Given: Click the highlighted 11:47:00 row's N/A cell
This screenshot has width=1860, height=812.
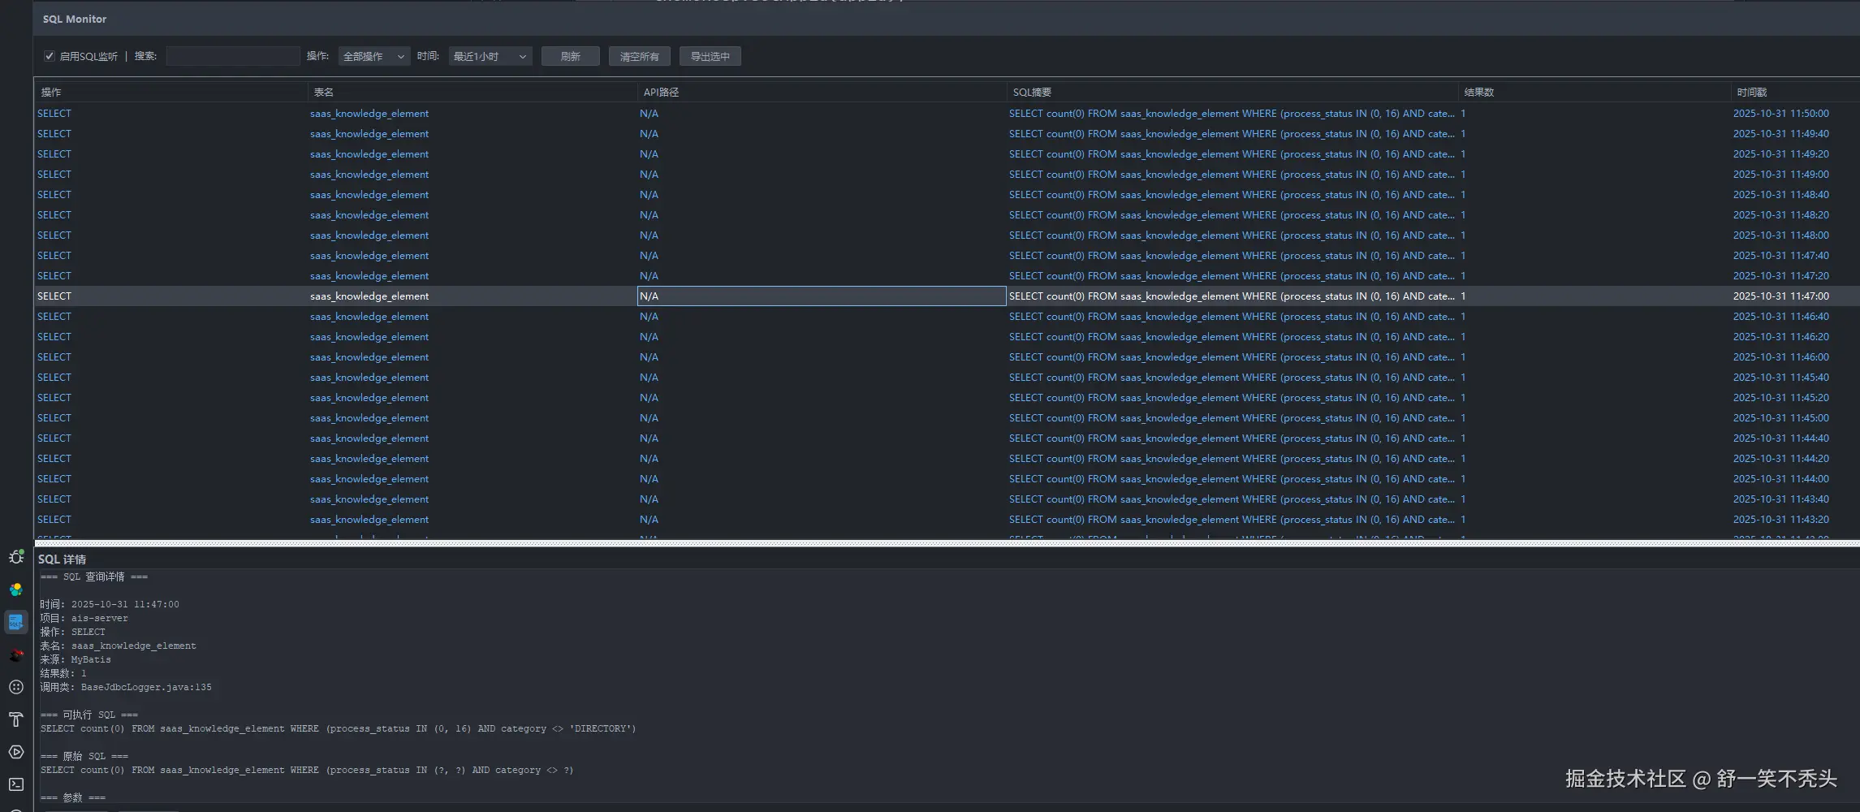Looking at the screenshot, I should click(822, 296).
